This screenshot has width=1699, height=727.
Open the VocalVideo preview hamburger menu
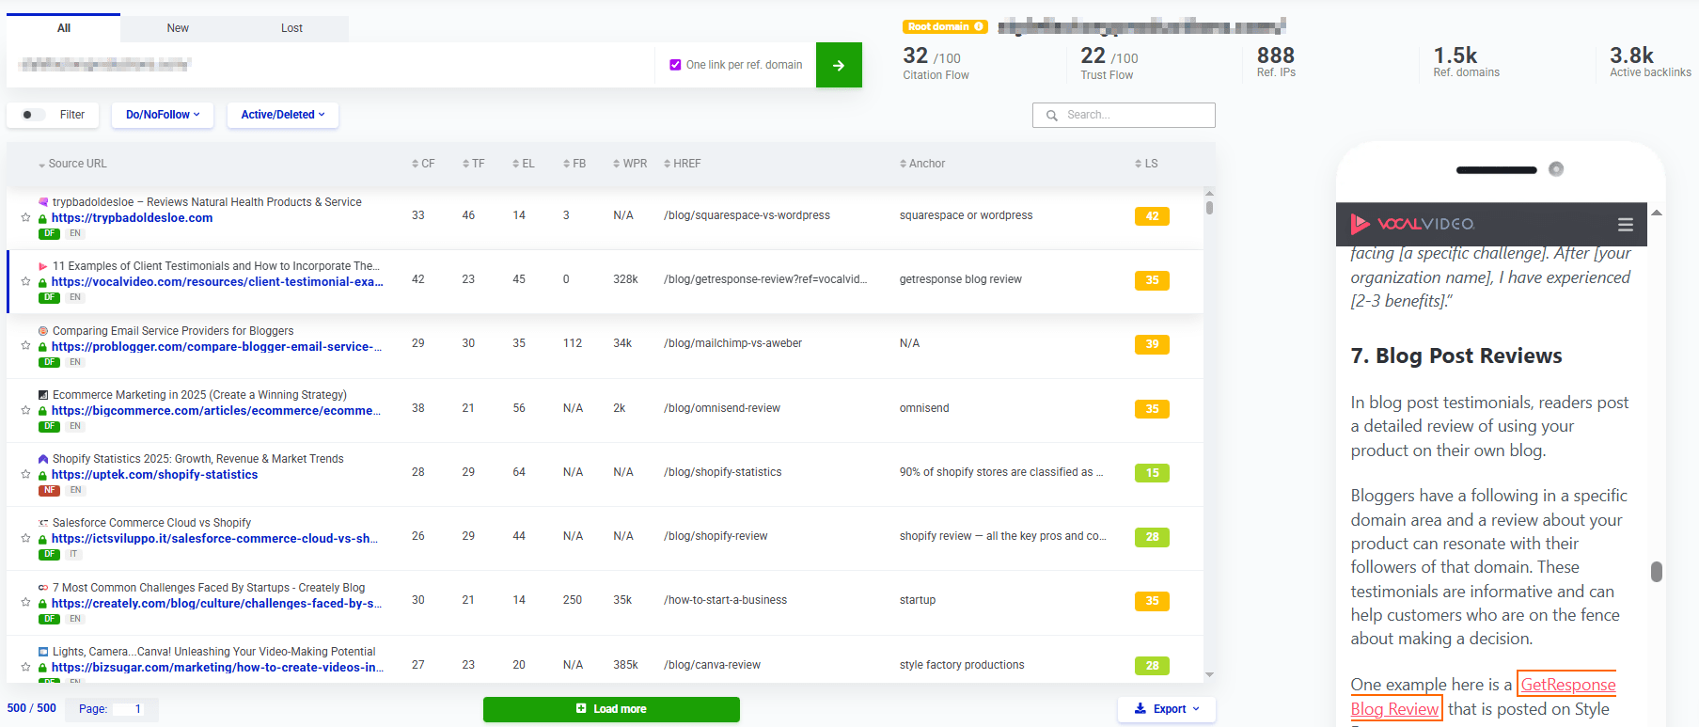[1626, 225]
